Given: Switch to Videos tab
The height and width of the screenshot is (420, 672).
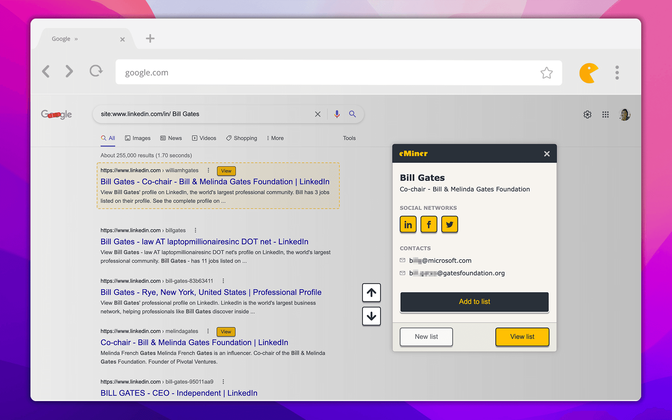Looking at the screenshot, I should [x=204, y=138].
